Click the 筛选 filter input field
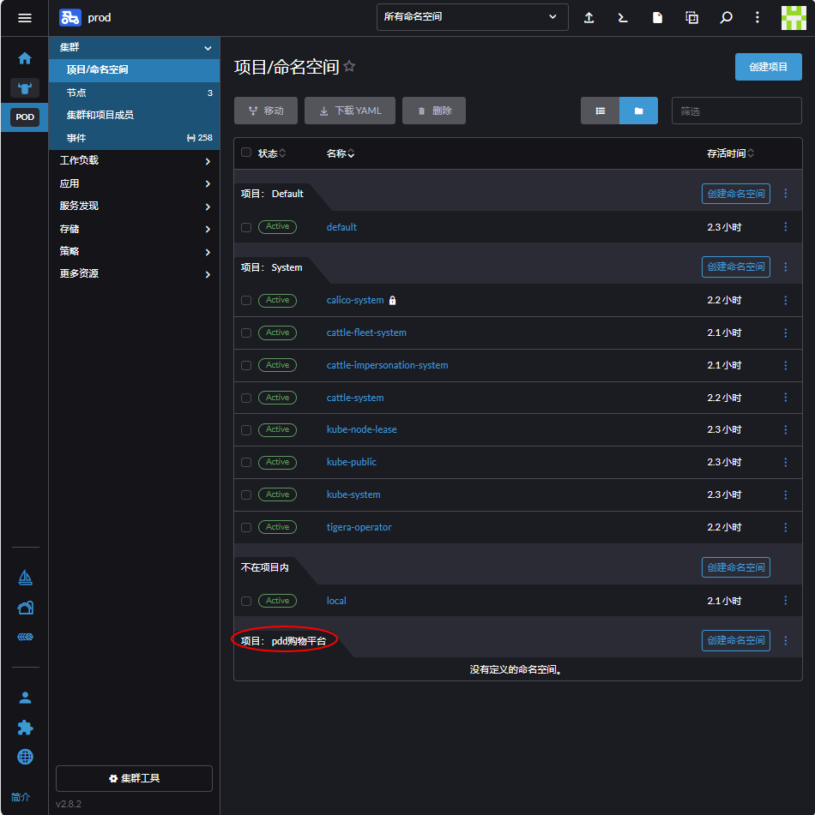815x815 pixels. coord(736,111)
